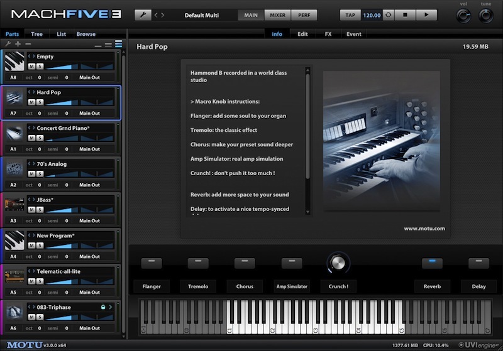Click the Crunch! macro knob
The height and width of the screenshot is (351, 503).
coord(338,262)
